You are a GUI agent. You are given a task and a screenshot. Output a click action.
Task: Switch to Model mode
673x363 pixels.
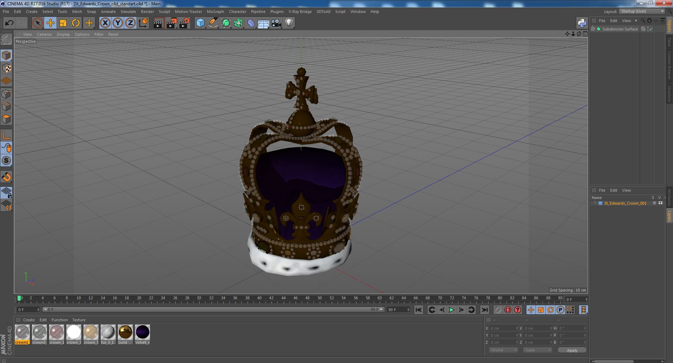[7, 55]
